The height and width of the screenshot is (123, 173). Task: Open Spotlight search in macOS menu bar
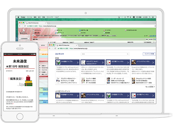pos(150,17)
